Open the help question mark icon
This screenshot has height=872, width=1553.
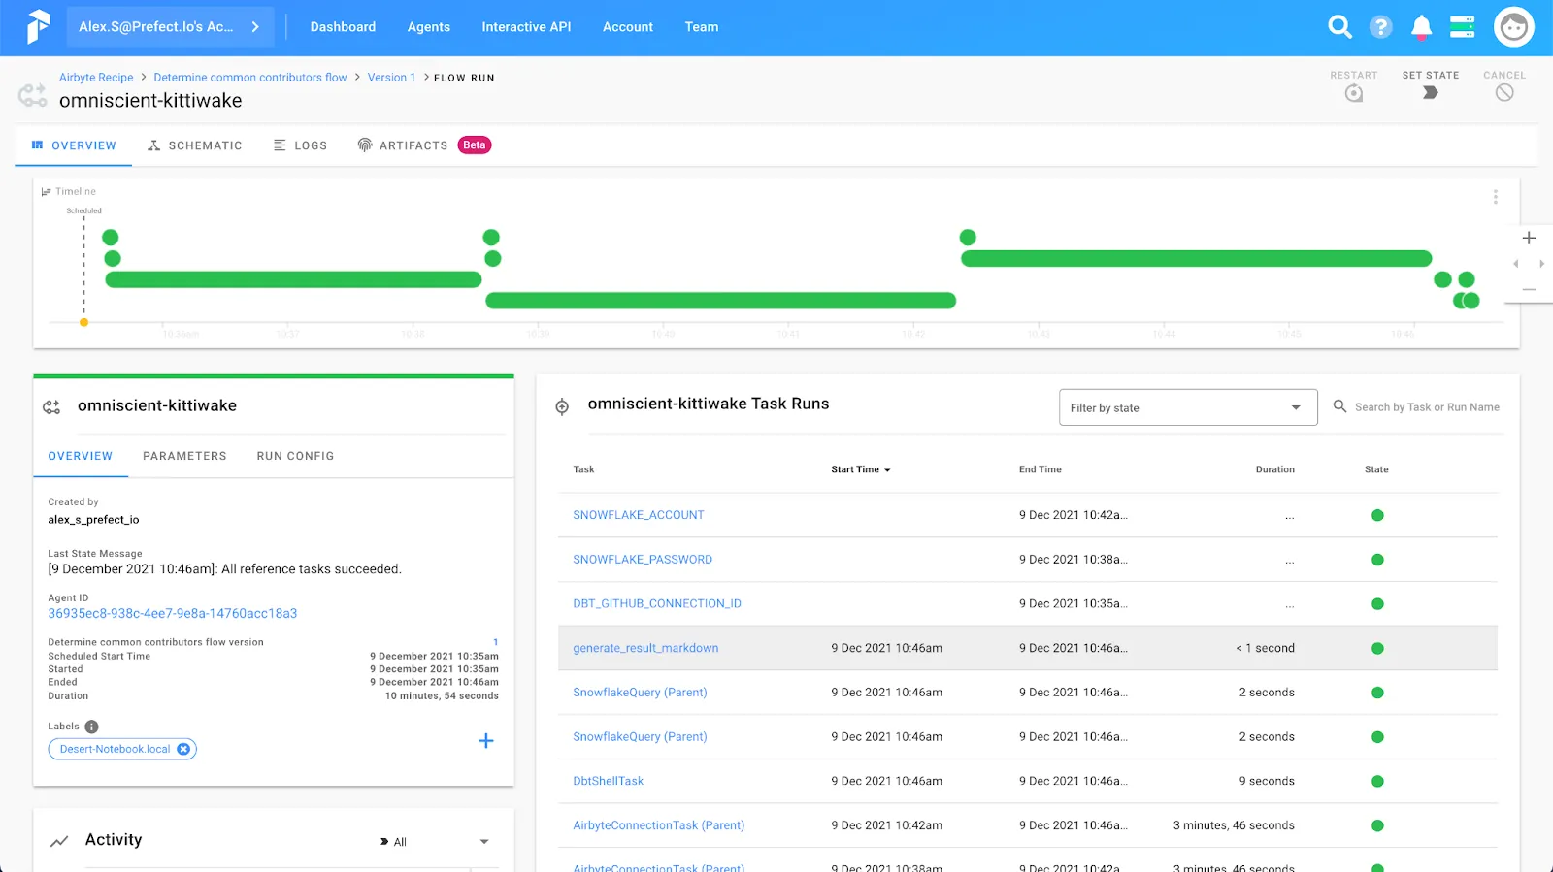(1380, 27)
